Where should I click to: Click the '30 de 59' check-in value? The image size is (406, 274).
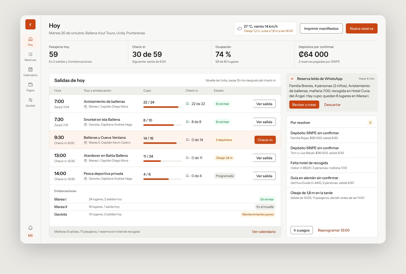coord(147,54)
